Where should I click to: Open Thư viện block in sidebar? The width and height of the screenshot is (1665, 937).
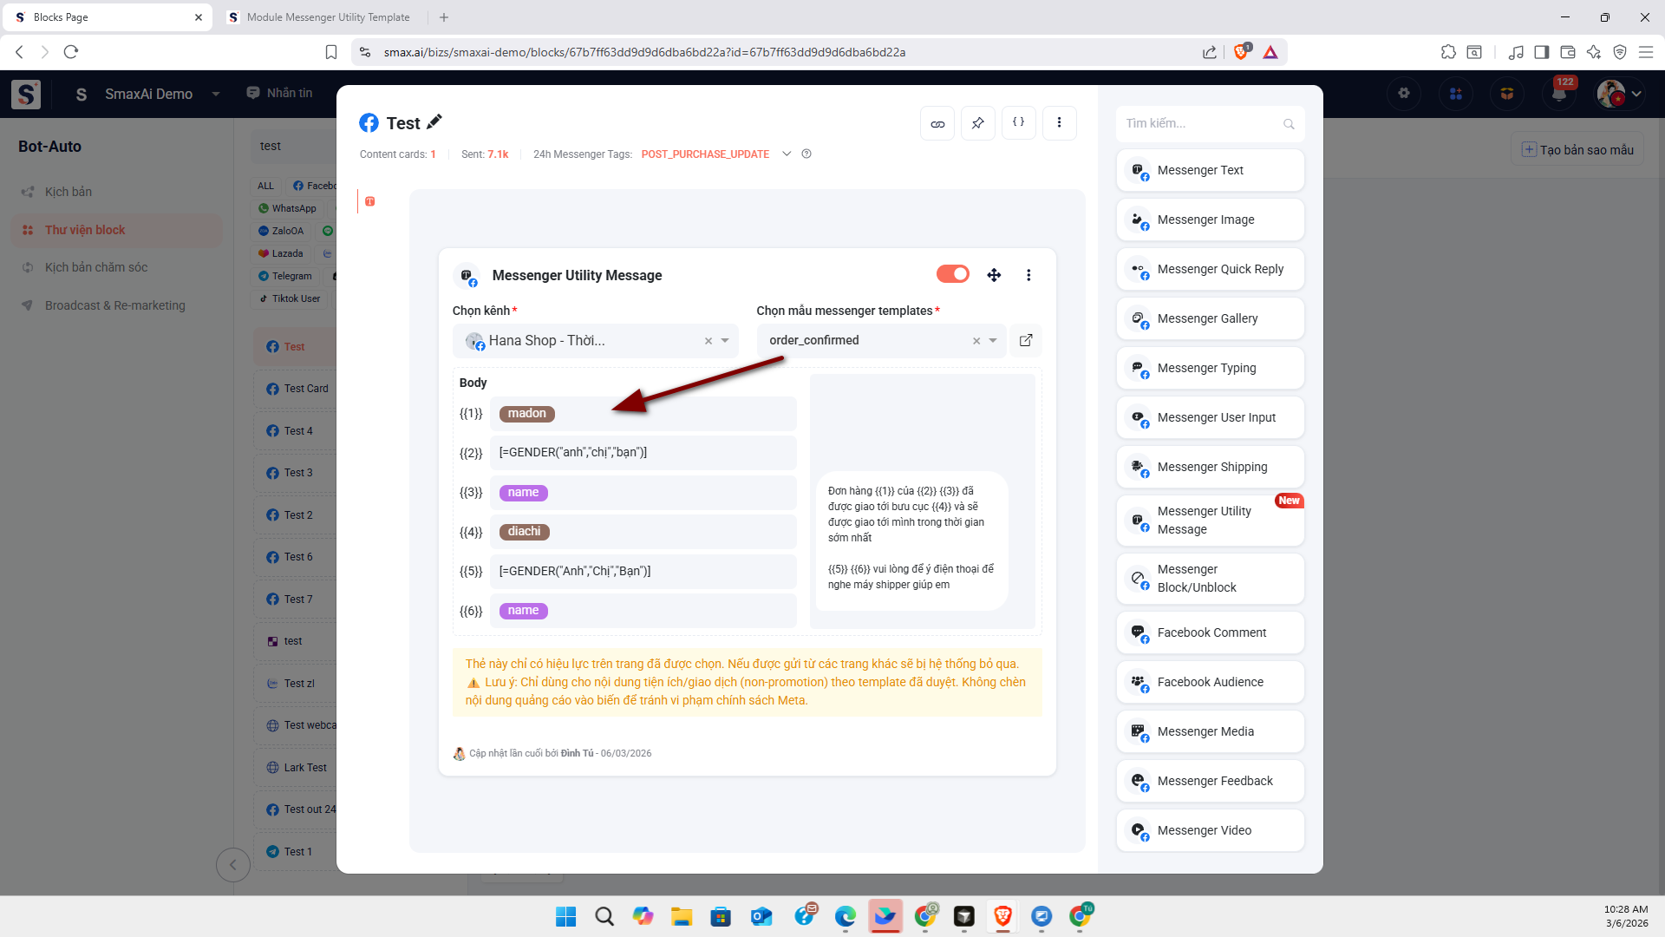[85, 230]
